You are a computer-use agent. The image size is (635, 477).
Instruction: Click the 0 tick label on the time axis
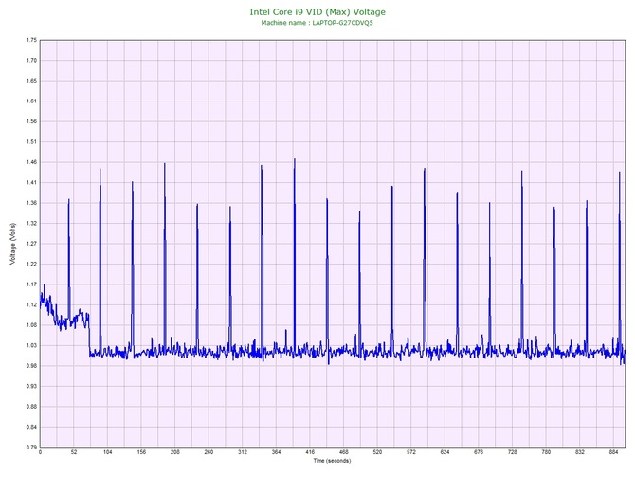tap(40, 452)
